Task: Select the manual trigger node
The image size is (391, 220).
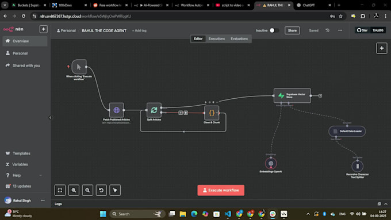Action: [x=79, y=67]
